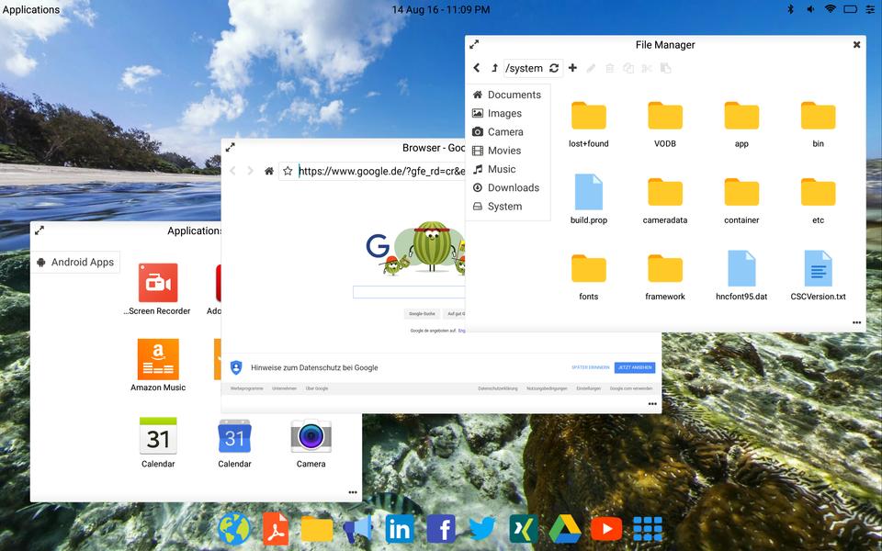Open the Applications menu in top bar
This screenshot has width=882, height=551.
(x=31, y=9)
